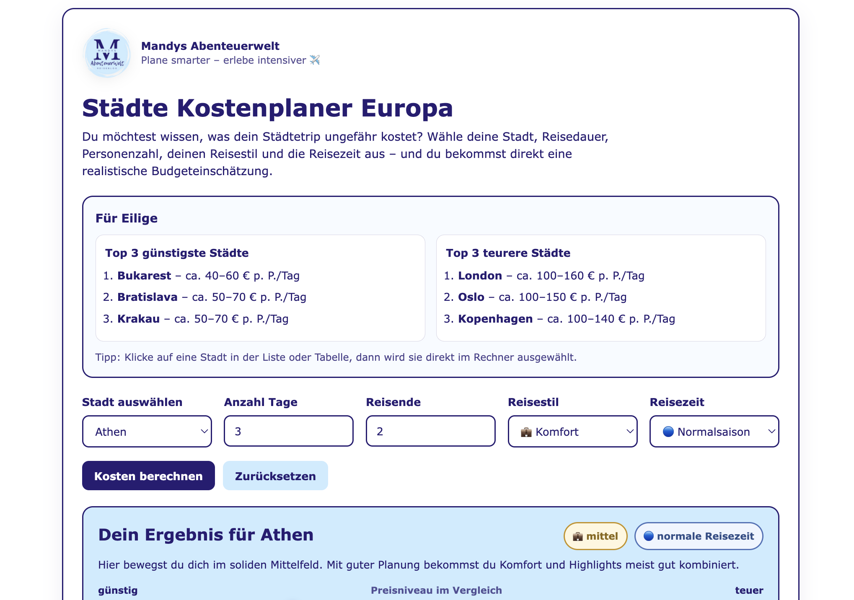
Task: Select Oslo in the expensive cities list
Action: [x=471, y=297]
